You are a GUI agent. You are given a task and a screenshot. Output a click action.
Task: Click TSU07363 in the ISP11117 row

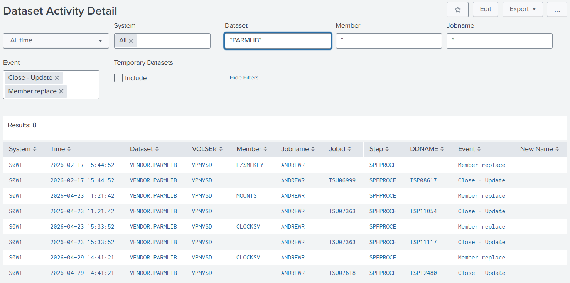tap(342, 242)
